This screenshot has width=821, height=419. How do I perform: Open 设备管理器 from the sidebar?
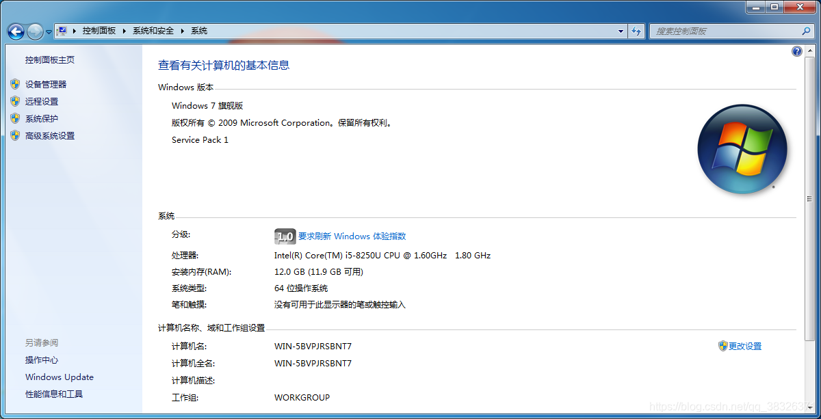pos(46,84)
